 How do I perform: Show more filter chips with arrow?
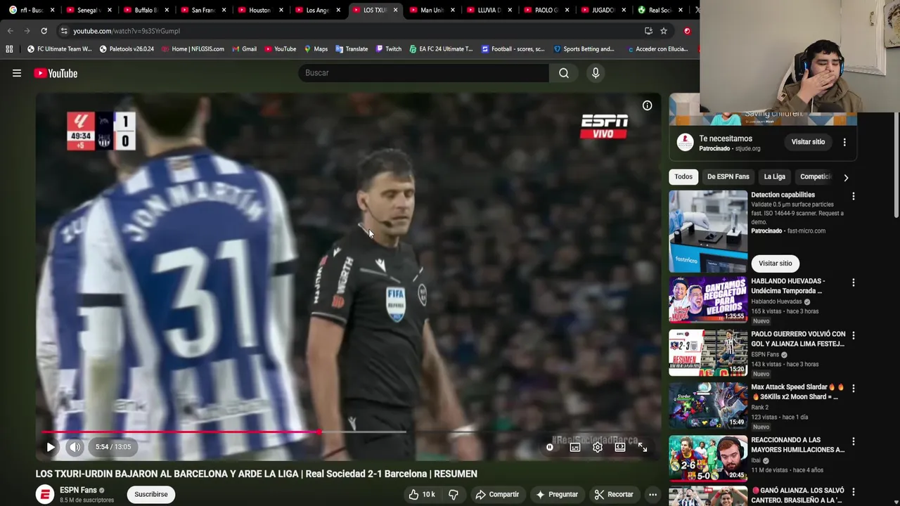click(x=846, y=178)
